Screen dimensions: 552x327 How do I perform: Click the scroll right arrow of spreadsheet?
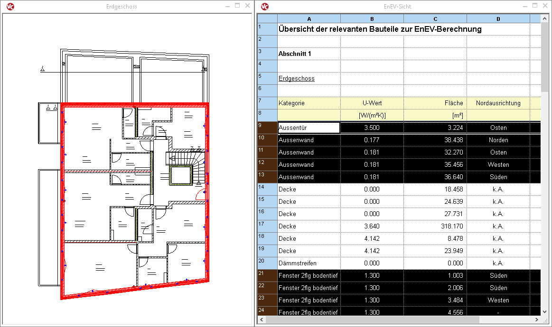(536, 319)
